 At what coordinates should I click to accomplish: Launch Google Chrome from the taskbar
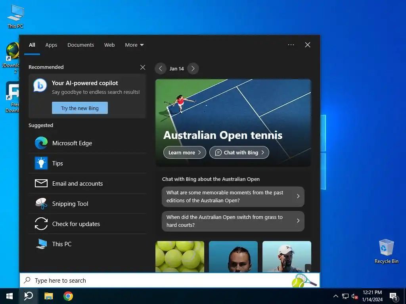[x=68, y=296]
